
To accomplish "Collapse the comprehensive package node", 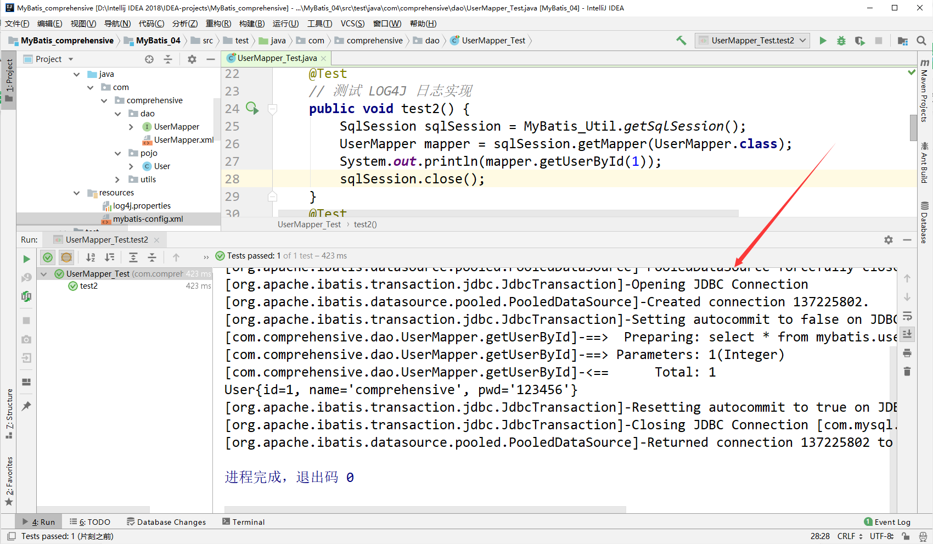I will pos(104,100).
